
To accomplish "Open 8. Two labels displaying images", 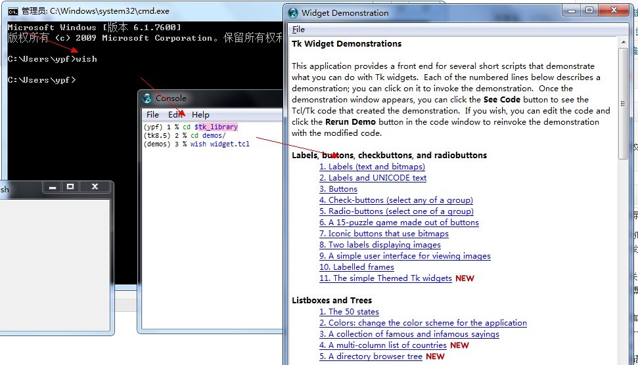I will point(380,245).
